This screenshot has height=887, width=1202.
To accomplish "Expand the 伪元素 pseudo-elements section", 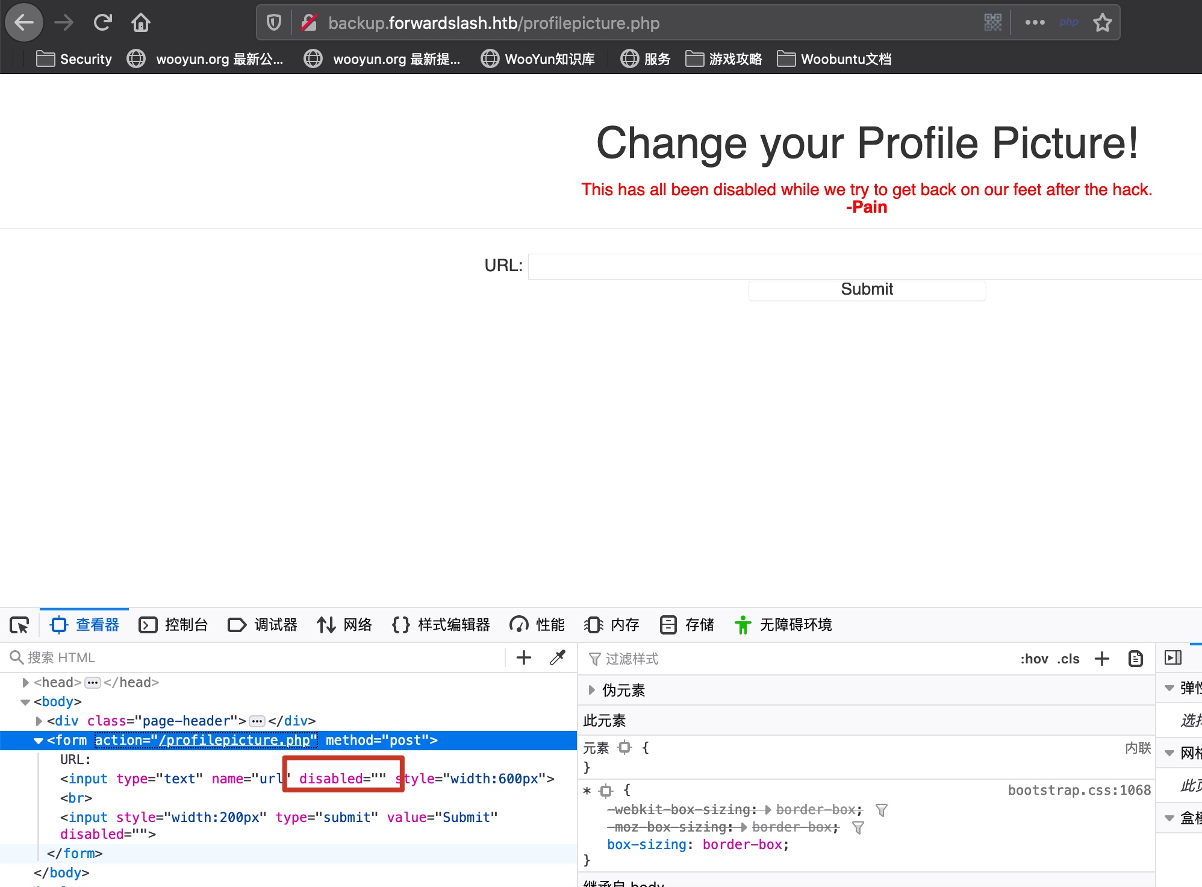I will pos(591,690).
